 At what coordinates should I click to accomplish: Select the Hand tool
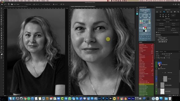tap(1, 47)
